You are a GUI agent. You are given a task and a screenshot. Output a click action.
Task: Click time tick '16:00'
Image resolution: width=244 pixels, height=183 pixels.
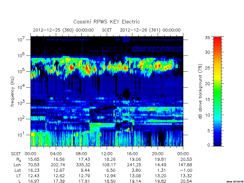132,154
